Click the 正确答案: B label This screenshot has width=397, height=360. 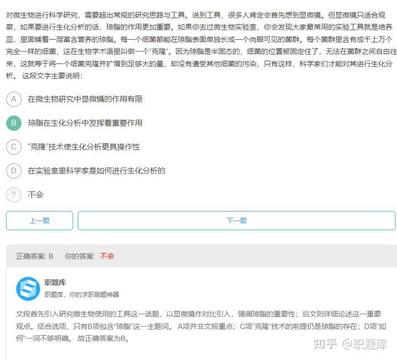35,256
